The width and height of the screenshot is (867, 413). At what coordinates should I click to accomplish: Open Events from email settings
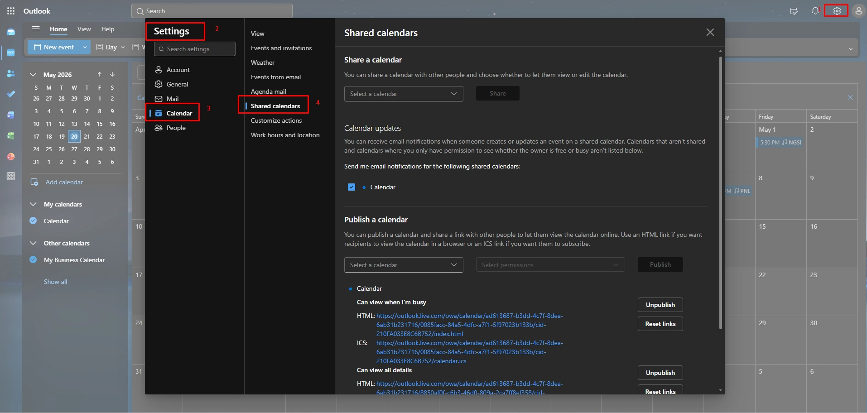pyautogui.click(x=276, y=77)
